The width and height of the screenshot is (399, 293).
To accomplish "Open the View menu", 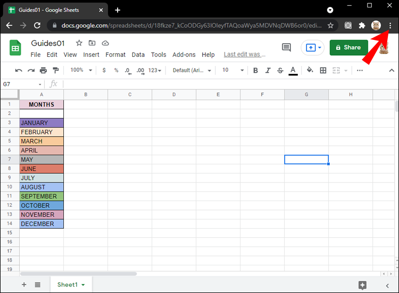I will tap(70, 55).
